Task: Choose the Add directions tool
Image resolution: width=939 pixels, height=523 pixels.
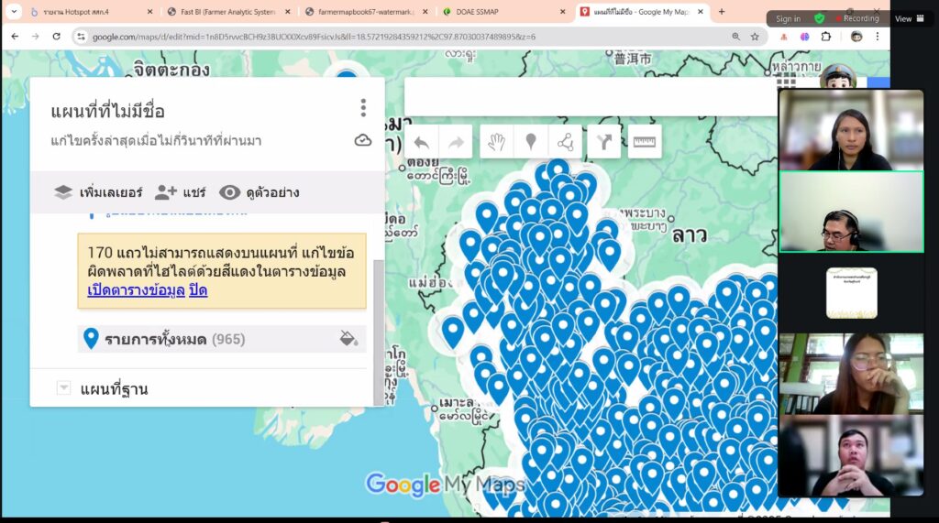Action: pyautogui.click(x=603, y=142)
